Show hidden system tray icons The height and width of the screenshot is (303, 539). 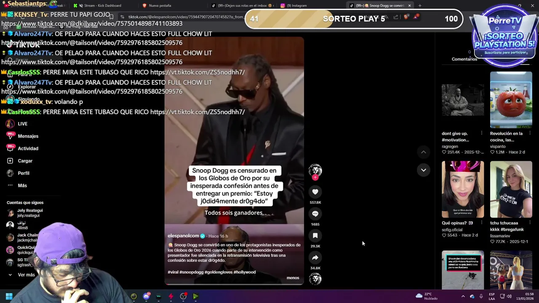(463, 296)
